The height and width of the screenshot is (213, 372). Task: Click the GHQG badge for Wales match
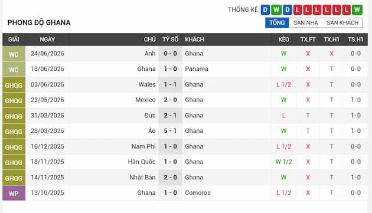tap(14, 85)
